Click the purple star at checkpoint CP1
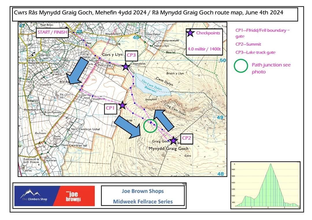Screen dimensions: 312x220 [x=123, y=105]
